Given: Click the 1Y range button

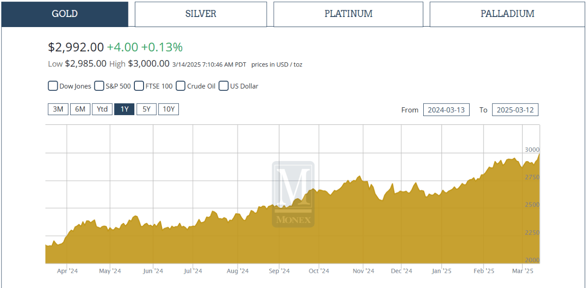Looking at the screenshot, I should [x=124, y=109].
